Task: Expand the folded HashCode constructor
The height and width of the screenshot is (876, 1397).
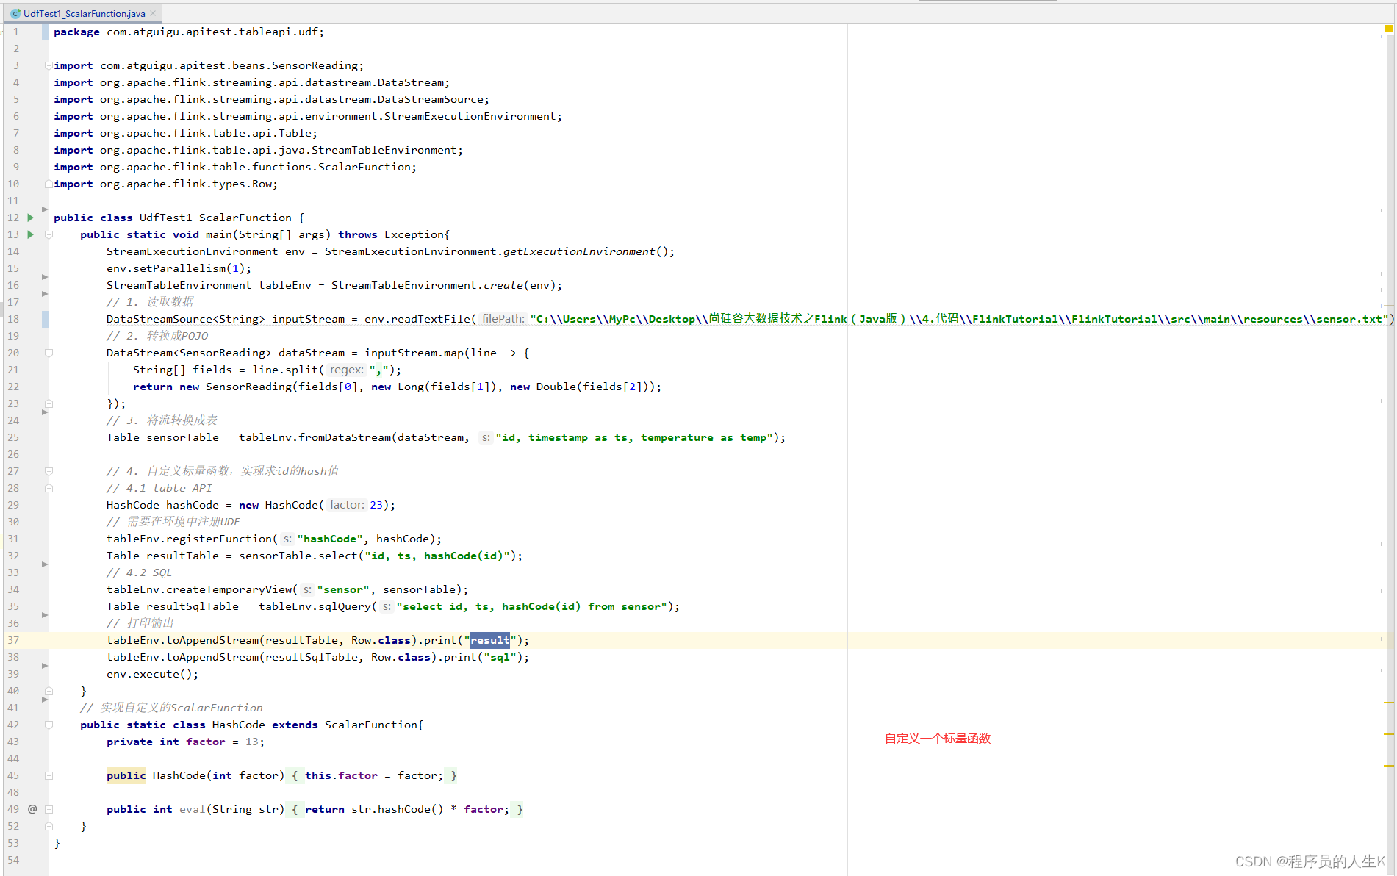Action: tap(49, 775)
